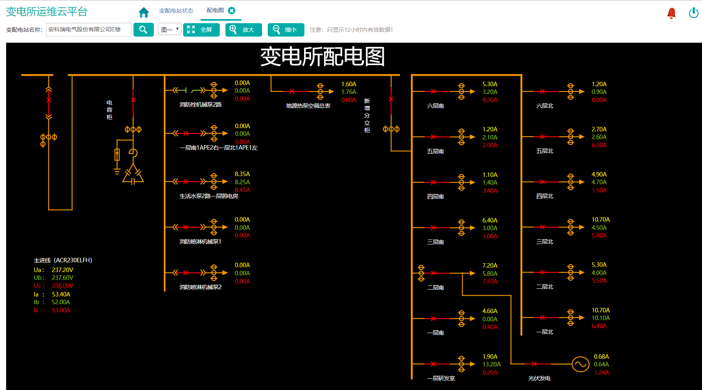Viewport: 702px width, 390px height.
Task: Focus the 变配电站名称 input field
Action: 88,30
